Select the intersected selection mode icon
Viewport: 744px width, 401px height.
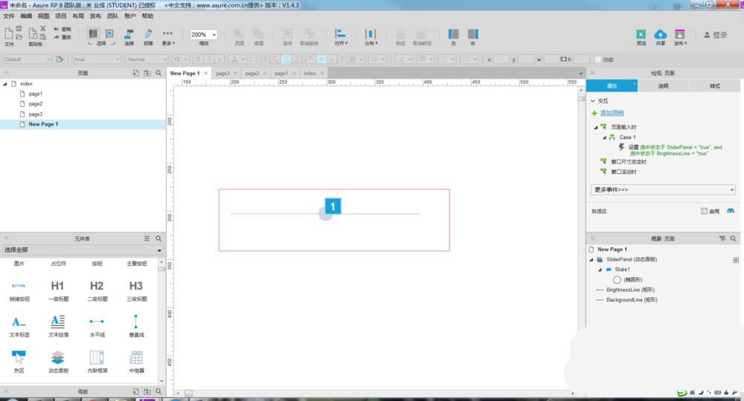(93, 33)
